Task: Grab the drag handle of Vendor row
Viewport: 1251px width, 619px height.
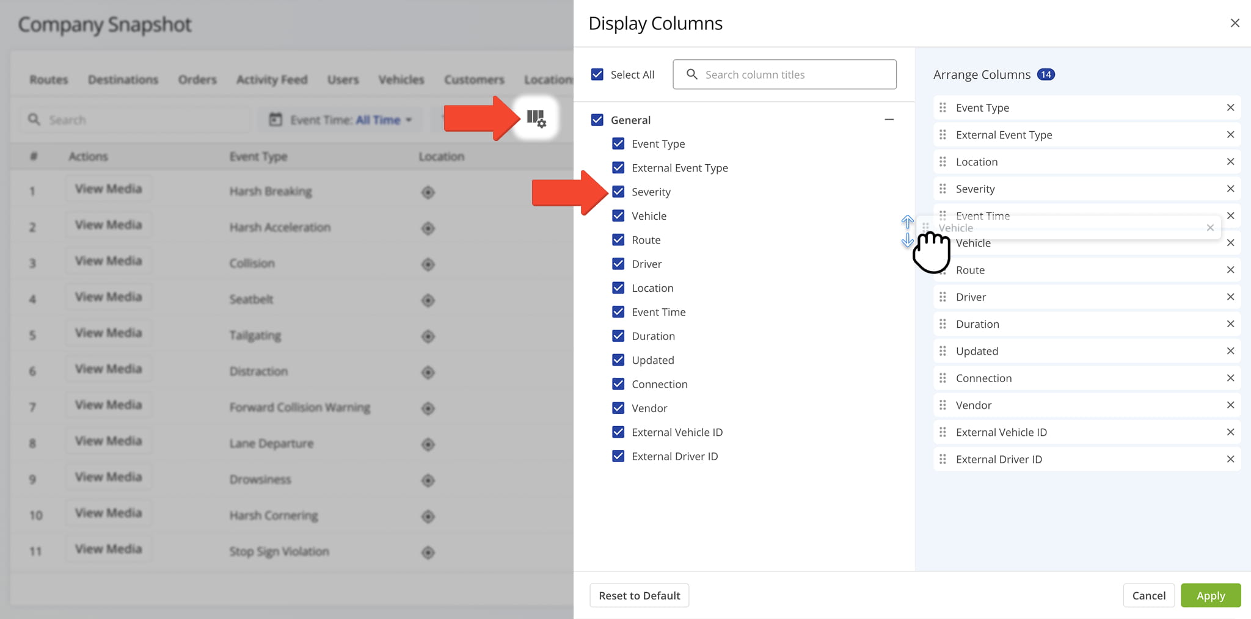Action: [x=943, y=405]
